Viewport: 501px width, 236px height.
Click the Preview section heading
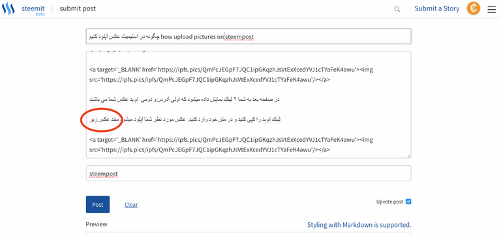pyautogui.click(x=97, y=224)
